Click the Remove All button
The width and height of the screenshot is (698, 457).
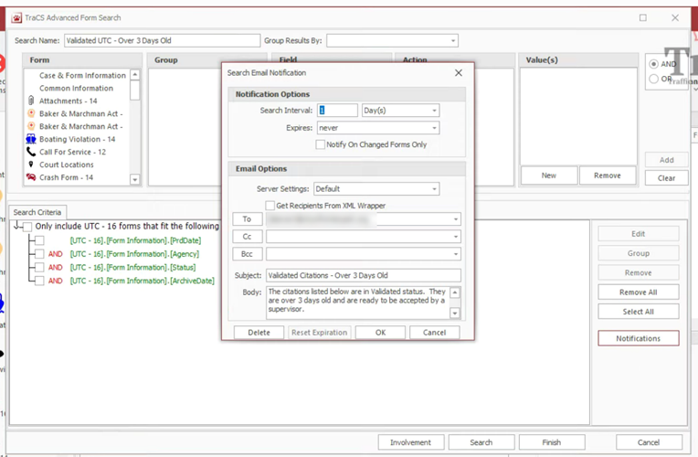coord(639,292)
